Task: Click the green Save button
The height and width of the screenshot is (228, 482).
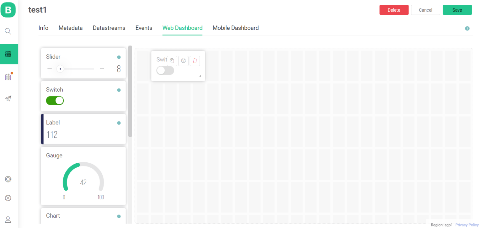Action: click(457, 10)
